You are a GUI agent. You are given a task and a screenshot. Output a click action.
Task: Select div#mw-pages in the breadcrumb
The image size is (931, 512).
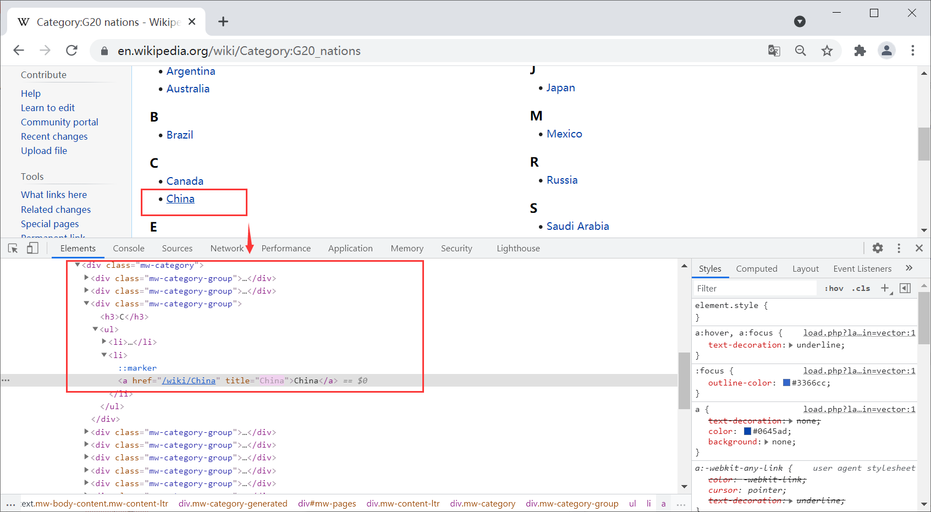pyautogui.click(x=327, y=503)
